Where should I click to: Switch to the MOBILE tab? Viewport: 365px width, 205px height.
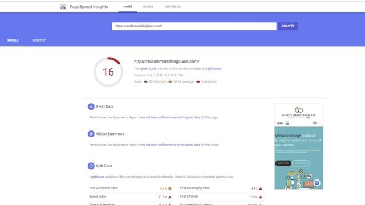[13, 40]
